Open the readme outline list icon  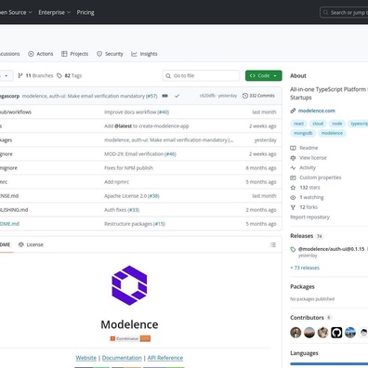[273, 244]
